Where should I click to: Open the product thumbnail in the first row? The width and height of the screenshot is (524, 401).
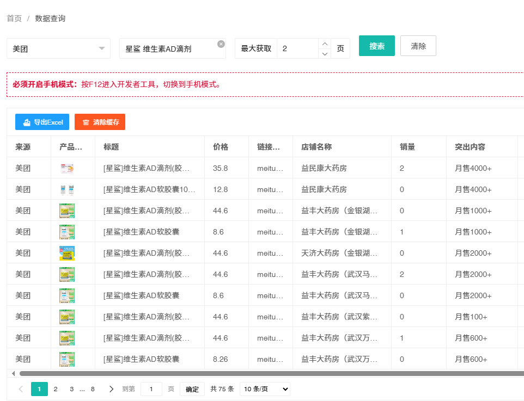click(67, 168)
